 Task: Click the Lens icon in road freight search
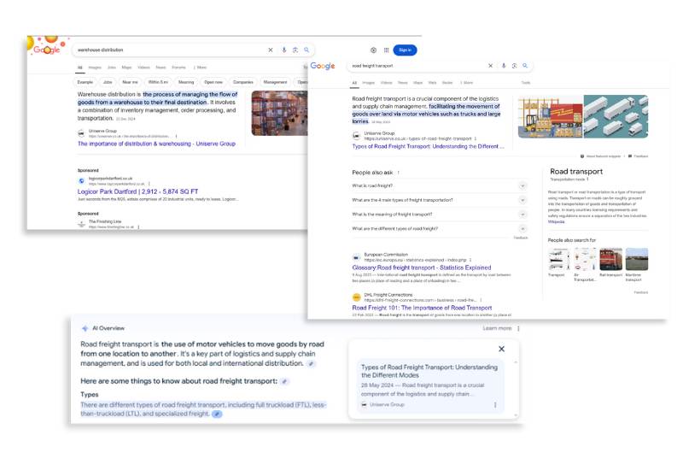pyautogui.click(x=515, y=66)
